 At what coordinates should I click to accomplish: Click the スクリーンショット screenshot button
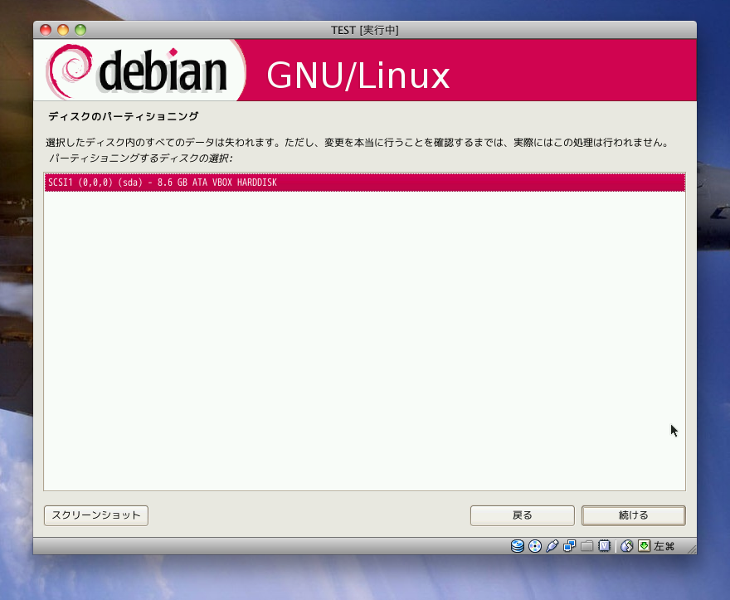tap(96, 515)
